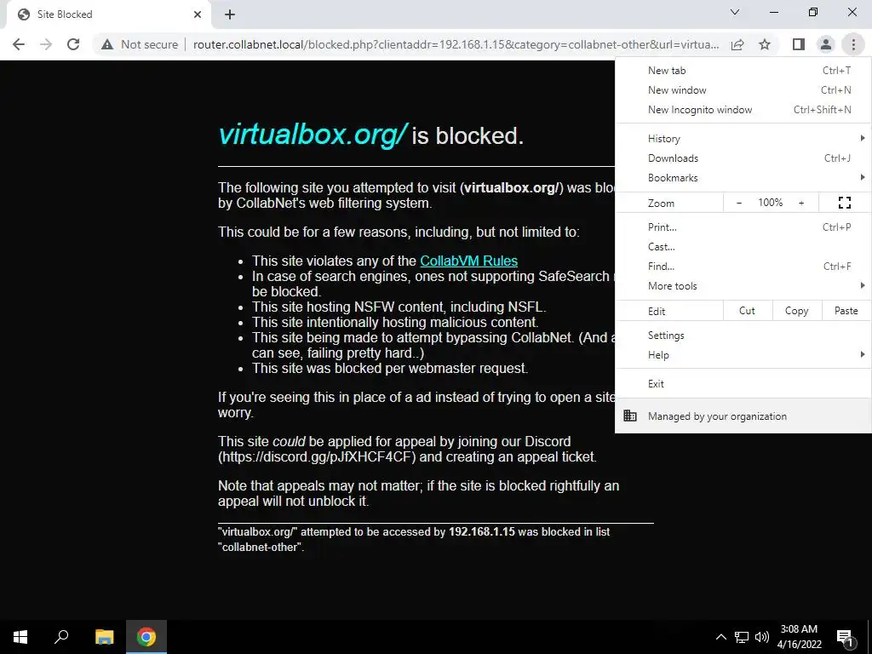Choose Print... in the menu
Viewport: 872px width, 654px height.
pos(743,227)
